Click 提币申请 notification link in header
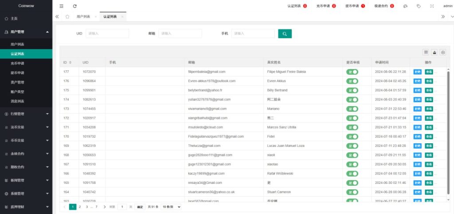 355,6
